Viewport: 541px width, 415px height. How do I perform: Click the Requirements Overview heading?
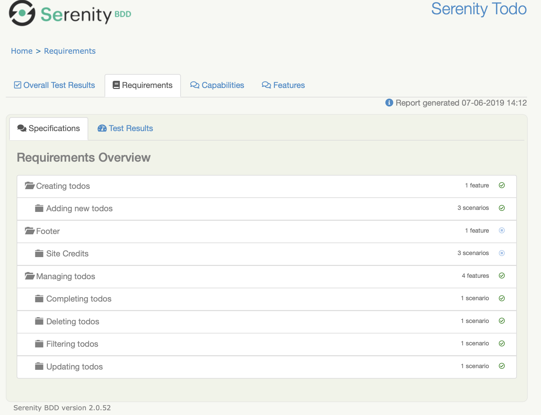[84, 158]
